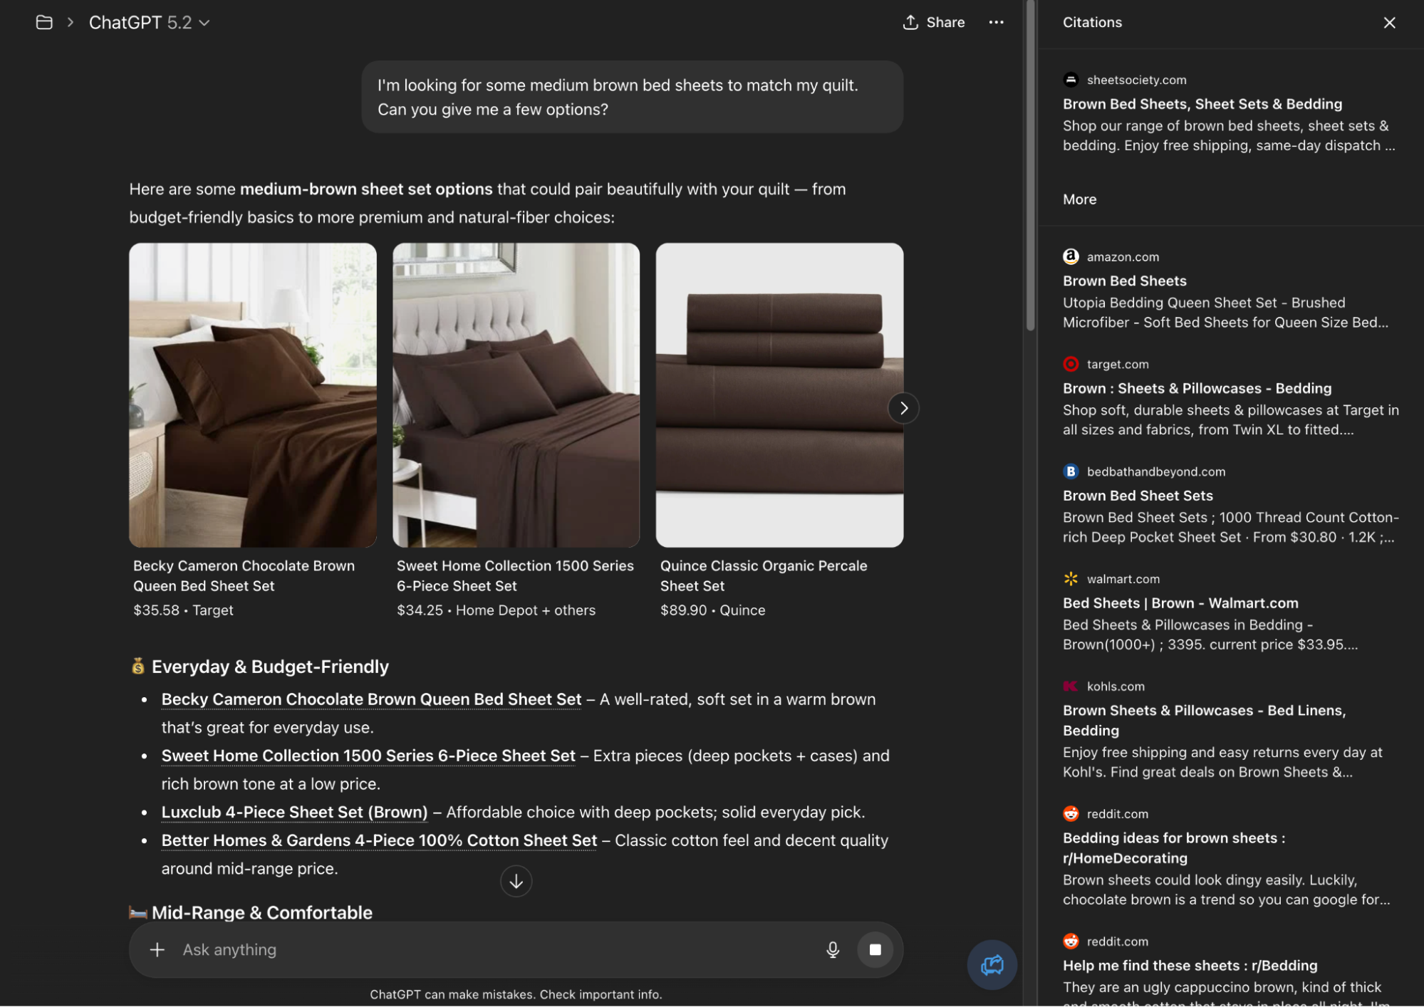The height and width of the screenshot is (1007, 1424).
Task: Open the three-dots more options menu
Action: tap(996, 22)
